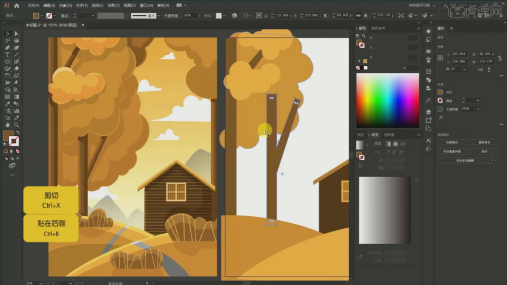Select the Direct Selection tool
Viewport: 507px width, 285px height.
tap(16, 34)
